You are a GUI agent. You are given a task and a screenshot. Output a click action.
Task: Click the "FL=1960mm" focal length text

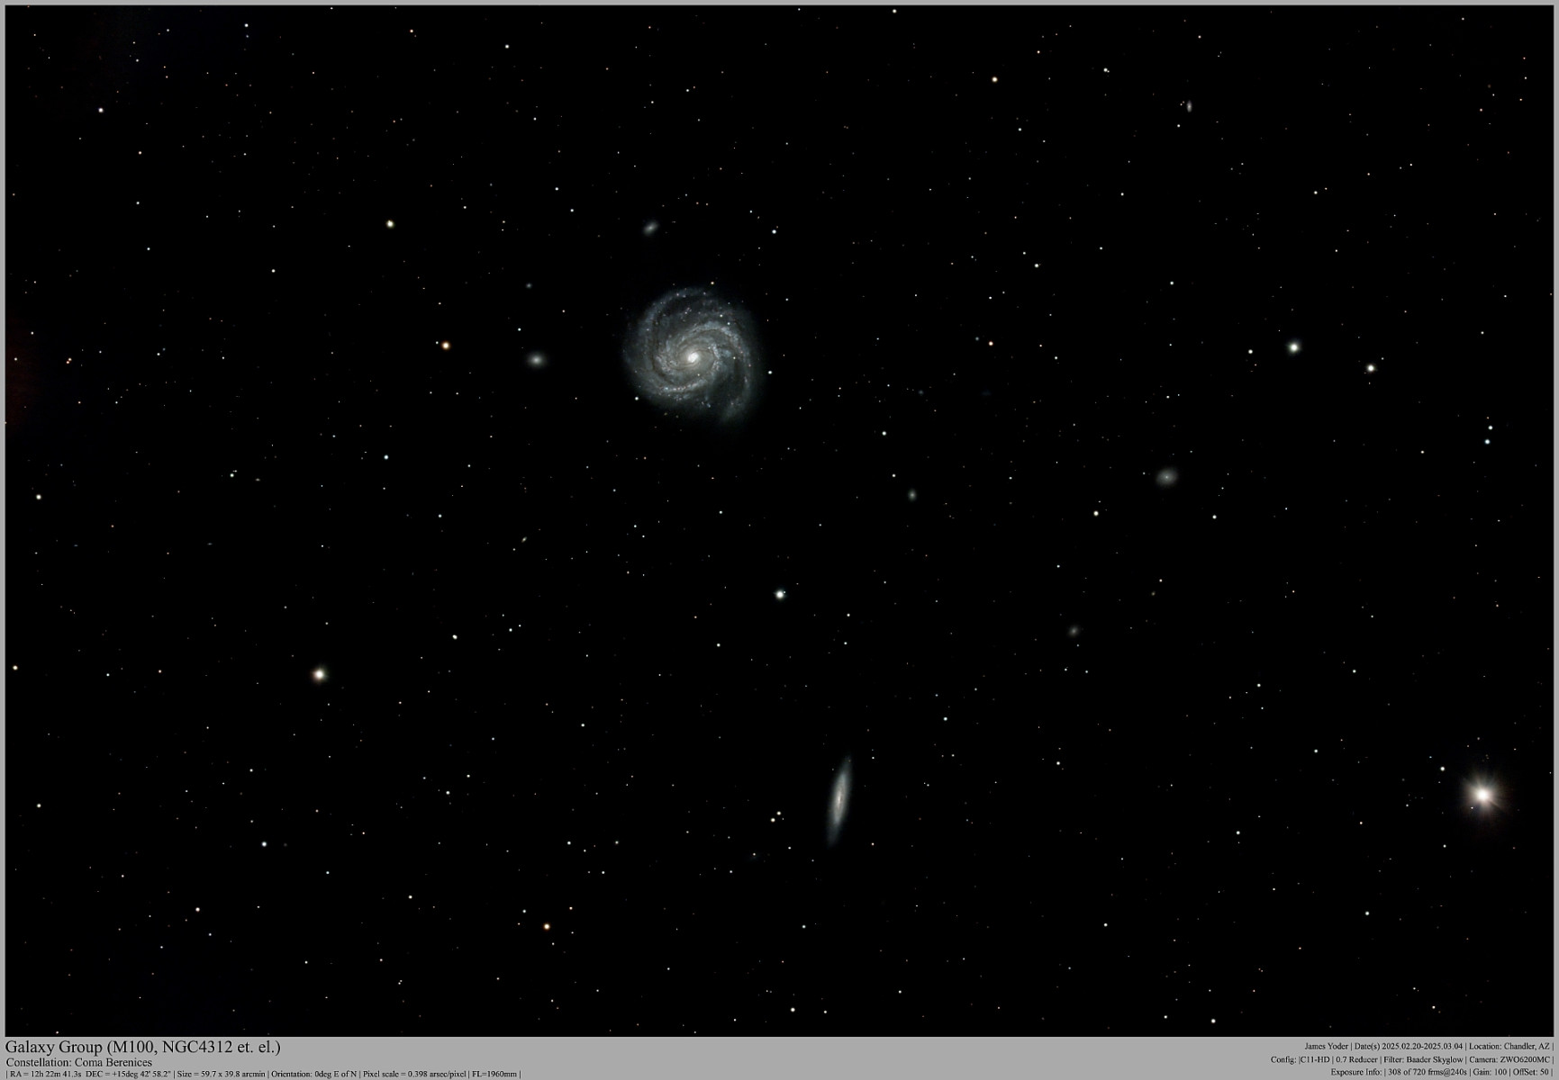[494, 1074]
